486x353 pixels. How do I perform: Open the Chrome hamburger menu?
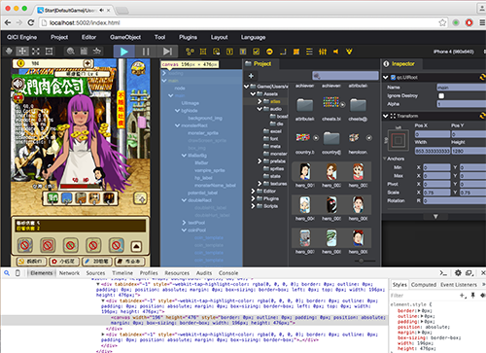(482, 22)
